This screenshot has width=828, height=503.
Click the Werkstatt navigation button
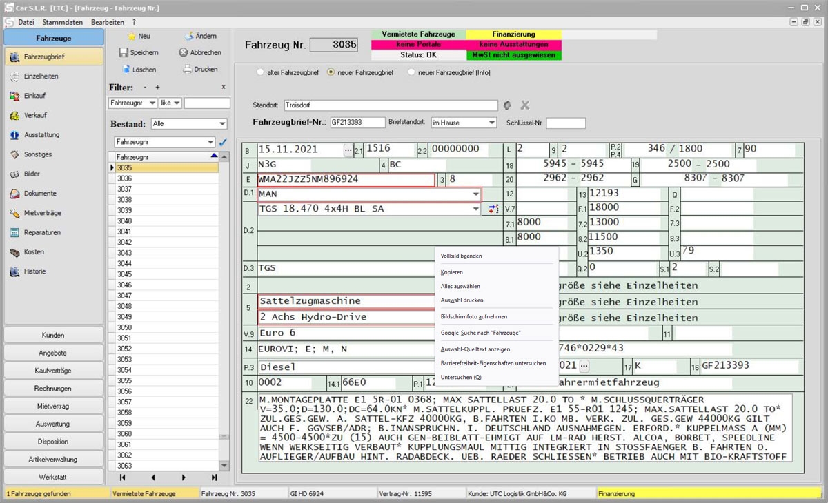tap(54, 477)
